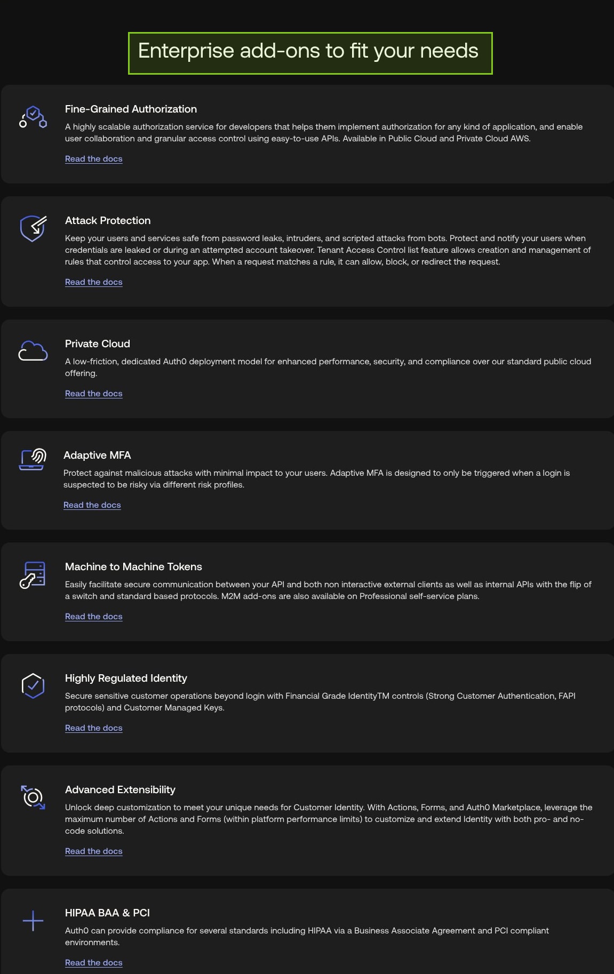Click the Adaptive MFA fingerprint laptop icon
Image resolution: width=614 pixels, height=974 pixels.
[x=32, y=460]
